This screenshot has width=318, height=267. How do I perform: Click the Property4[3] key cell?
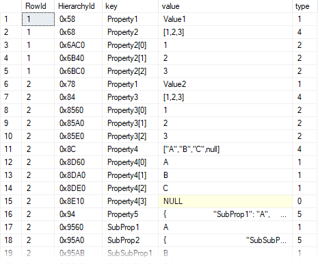point(130,201)
